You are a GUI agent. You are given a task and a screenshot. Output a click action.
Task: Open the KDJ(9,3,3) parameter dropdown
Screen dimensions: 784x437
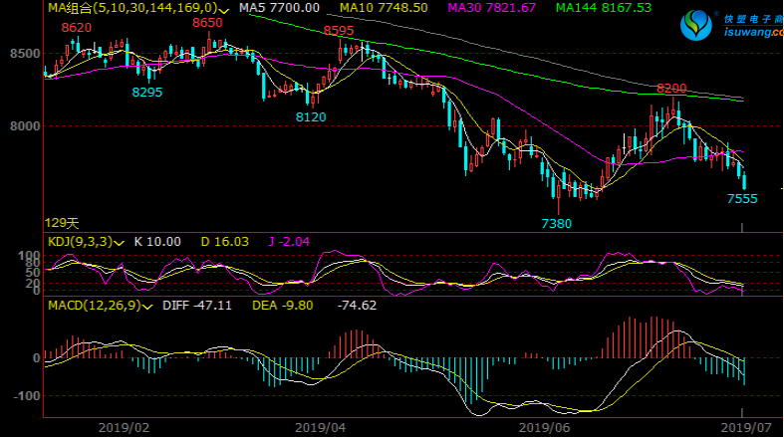(x=120, y=242)
